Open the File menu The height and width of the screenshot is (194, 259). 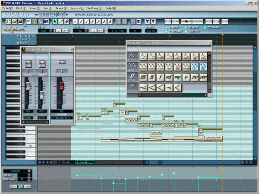pos(7,8)
